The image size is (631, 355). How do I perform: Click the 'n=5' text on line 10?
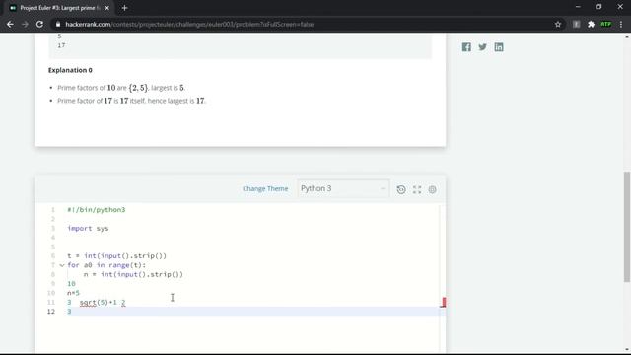(x=73, y=293)
